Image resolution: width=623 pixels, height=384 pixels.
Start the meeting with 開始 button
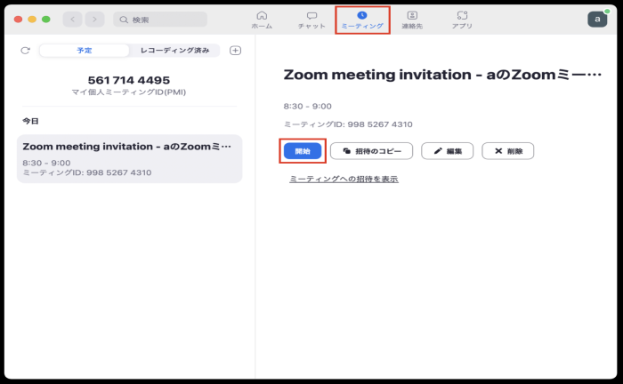(x=303, y=151)
